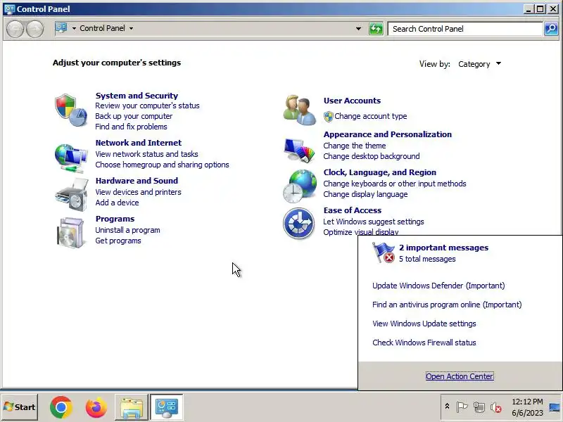Open Hardware and Sound category
This screenshot has width=563, height=422.
[137, 181]
